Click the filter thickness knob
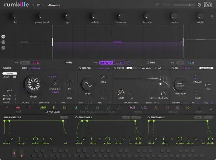This screenshot has width=216, height=160. [163, 93]
